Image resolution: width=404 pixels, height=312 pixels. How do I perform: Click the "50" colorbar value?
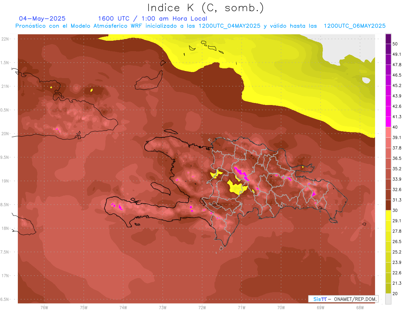pos(395,44)
